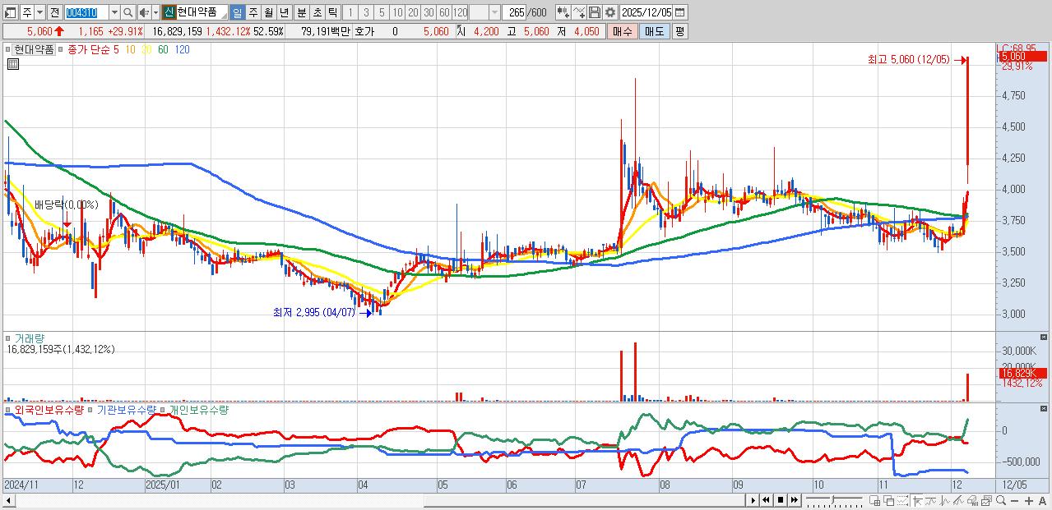Choose interval 10 button
The height and width of the screenshot is (510, 1052).
pyautogui.click(x=397, y=12)
